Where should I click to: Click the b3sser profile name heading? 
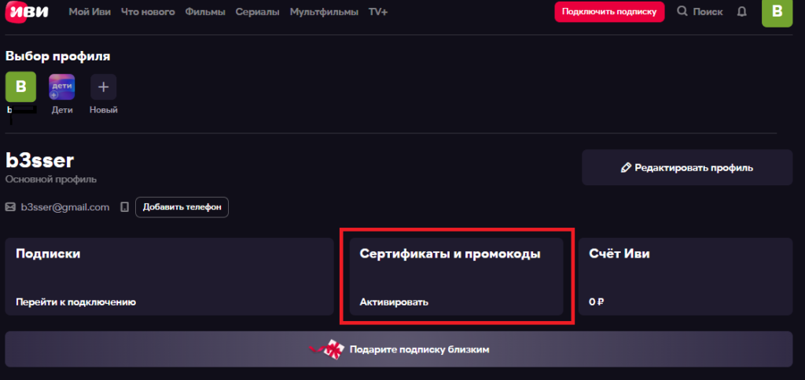pyautogui.click(x=39, y=161)
